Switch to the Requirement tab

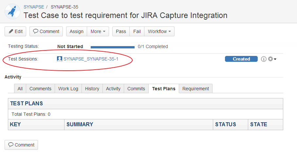point(196,89)
